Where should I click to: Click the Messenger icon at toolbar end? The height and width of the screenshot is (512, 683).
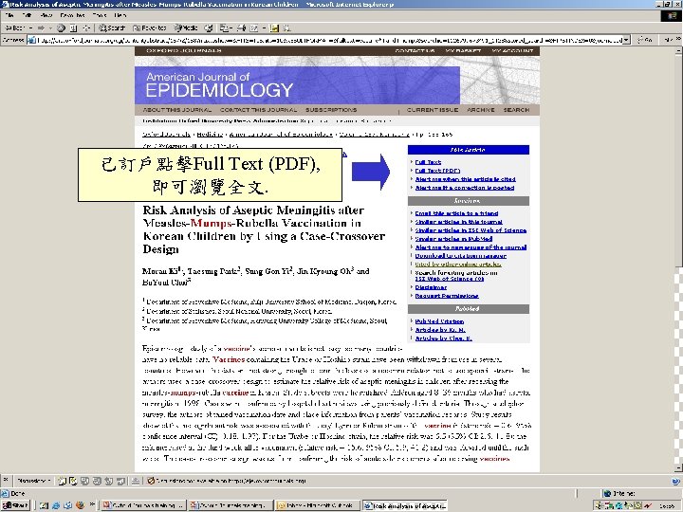[287, 27]
